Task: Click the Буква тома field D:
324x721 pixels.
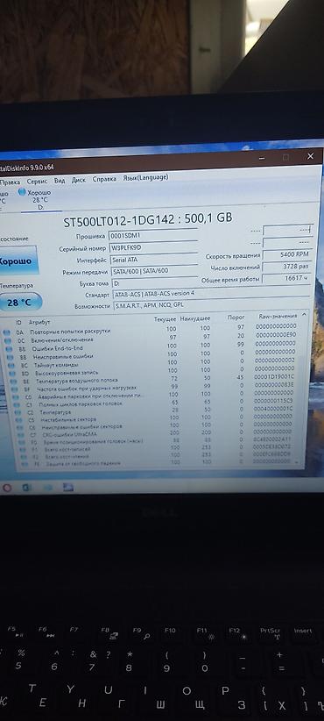Action: click(x=155, y=282)
